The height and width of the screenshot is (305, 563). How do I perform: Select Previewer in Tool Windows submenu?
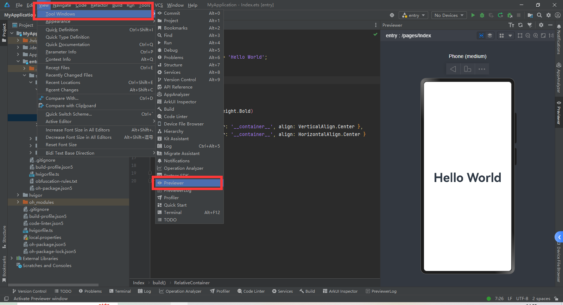[189, 183]
